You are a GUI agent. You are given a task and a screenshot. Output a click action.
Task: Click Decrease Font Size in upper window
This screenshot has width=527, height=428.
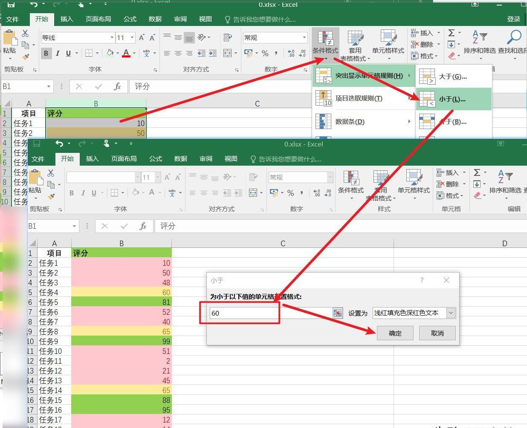(x=152, y=38)
